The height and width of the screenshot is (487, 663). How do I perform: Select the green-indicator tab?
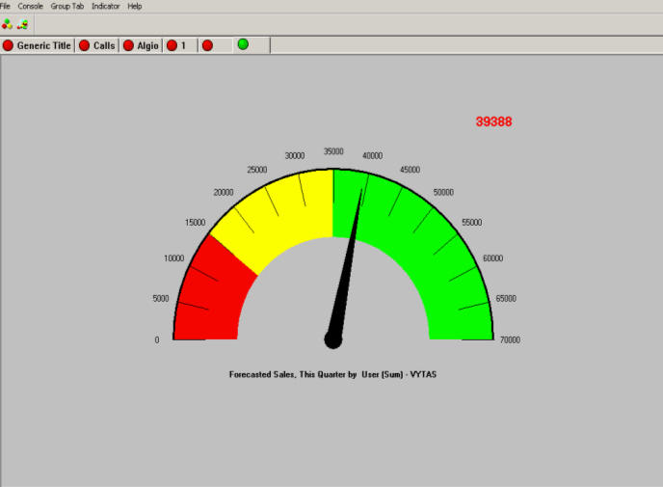252,45
